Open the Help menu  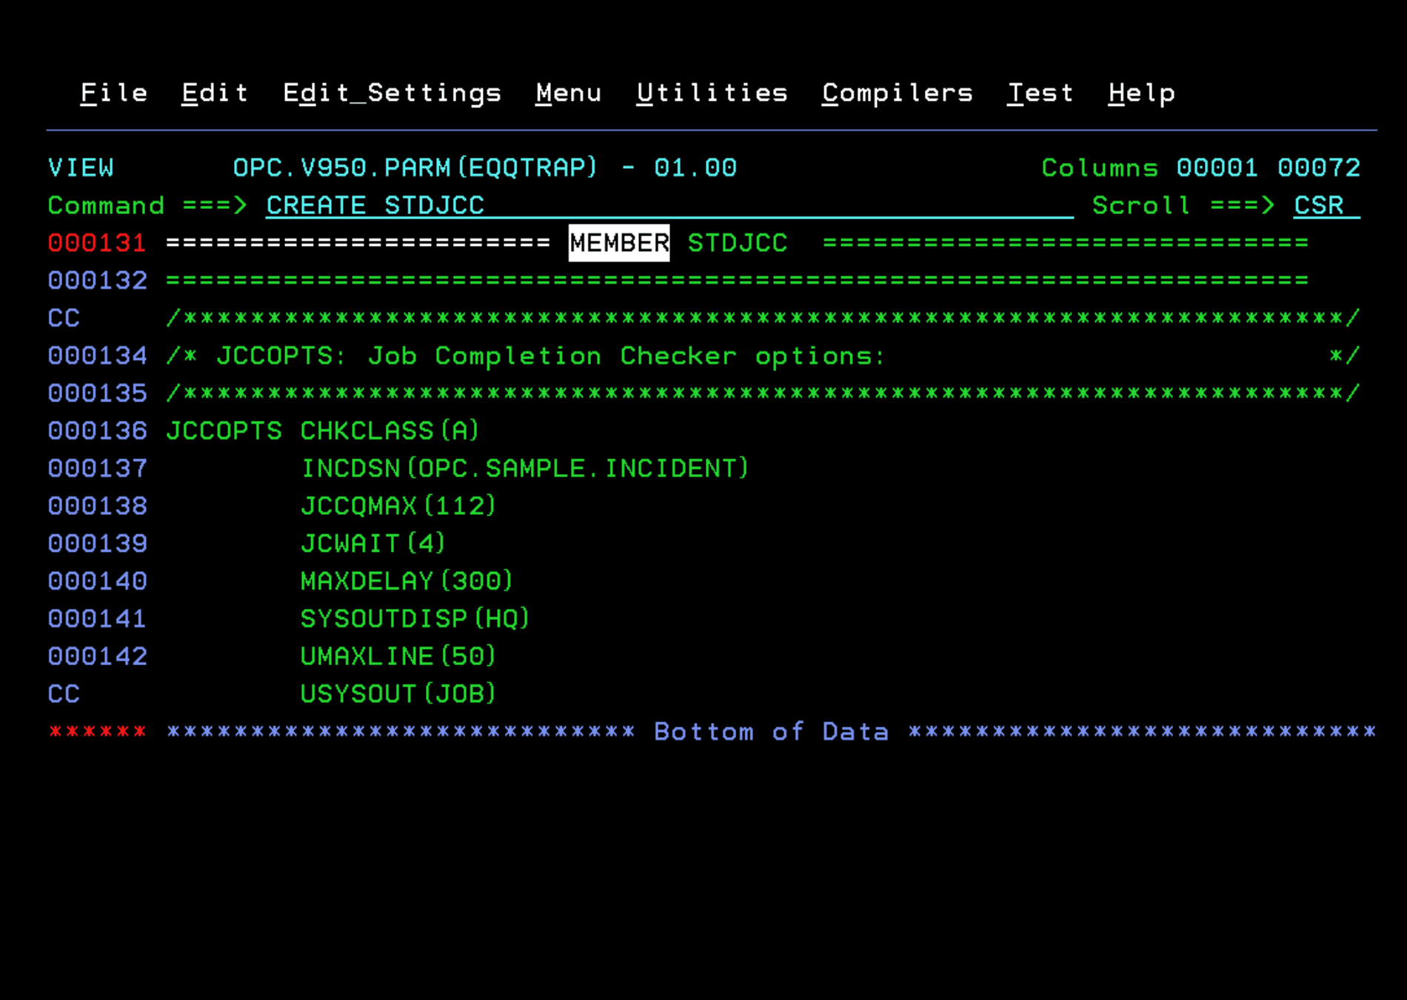(x=1140, y=92)
